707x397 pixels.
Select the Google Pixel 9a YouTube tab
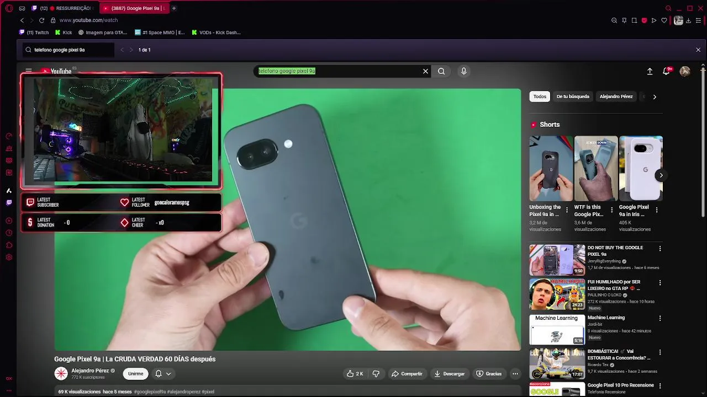[135, 8]
